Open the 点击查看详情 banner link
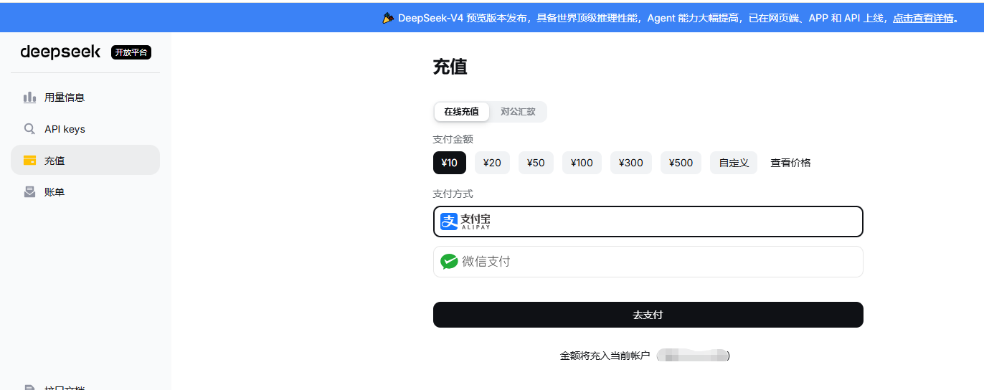Image resolution: width=984 pixels, height=390 pixels. (x=924, y=18)
